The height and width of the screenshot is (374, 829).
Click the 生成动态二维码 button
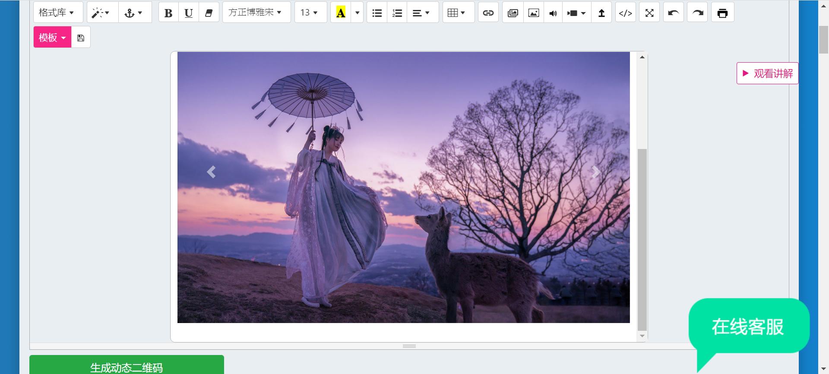click(127, 365)
